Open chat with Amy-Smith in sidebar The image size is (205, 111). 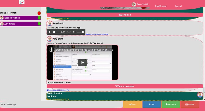point(20,24)
